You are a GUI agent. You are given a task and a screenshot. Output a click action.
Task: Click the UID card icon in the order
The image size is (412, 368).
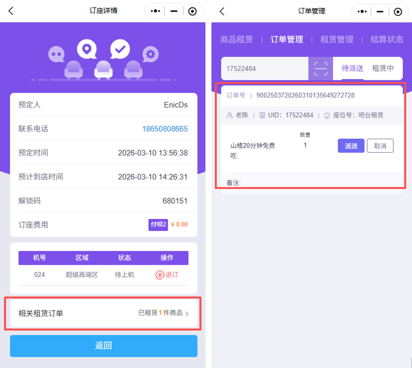(262, 115)
